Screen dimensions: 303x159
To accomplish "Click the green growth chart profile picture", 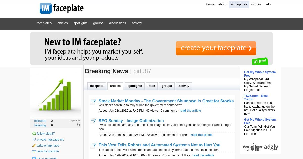I will tap(56, 93).
